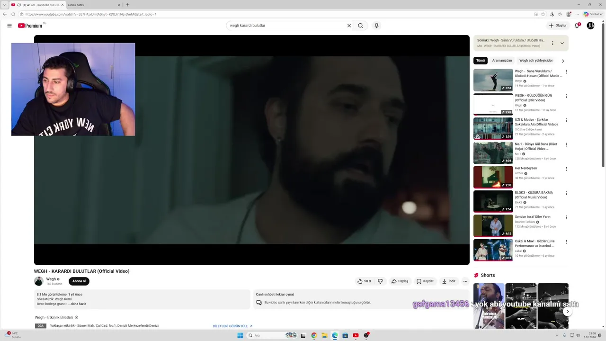Image resolution: width=606 pixels, height=341 pixels.
Task: Open options for Her Nerdeysen video
Action: 566,169
